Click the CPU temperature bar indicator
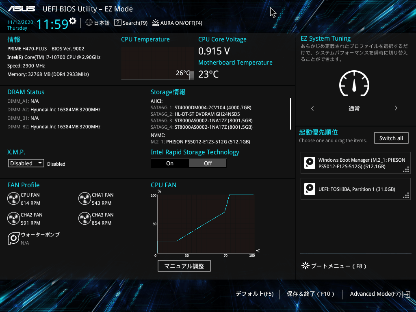The height and width of the screenshot is (312, 416). click(192, 75)
